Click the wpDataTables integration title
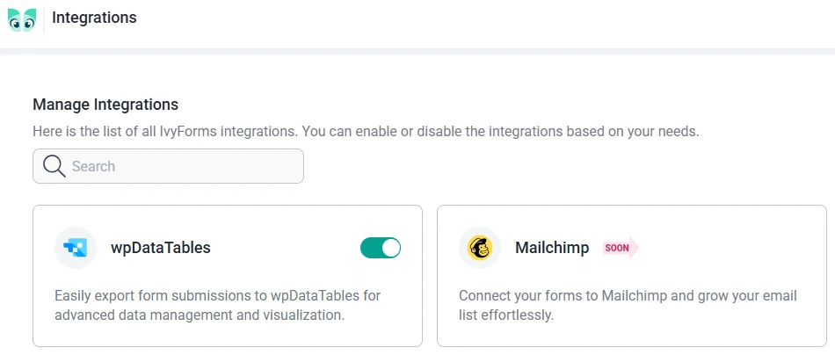Image resolution: width=835 pixels, height=355 pixels. point(160,248)
